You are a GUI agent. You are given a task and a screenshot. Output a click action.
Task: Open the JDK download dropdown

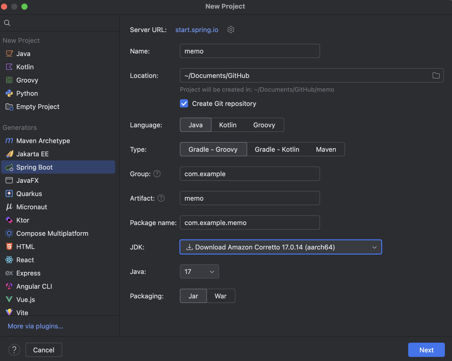pyautogui.click(x=281, y=247)
